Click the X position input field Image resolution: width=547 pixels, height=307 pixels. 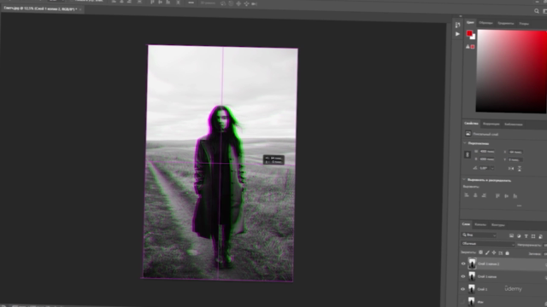tap(515, 152)
